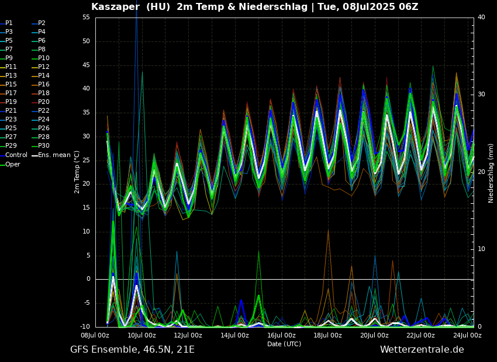The height and width of the screenshot is (362, 497).
Task: Click the 2m Temp (°C) axis label
Action: (77, 172)
